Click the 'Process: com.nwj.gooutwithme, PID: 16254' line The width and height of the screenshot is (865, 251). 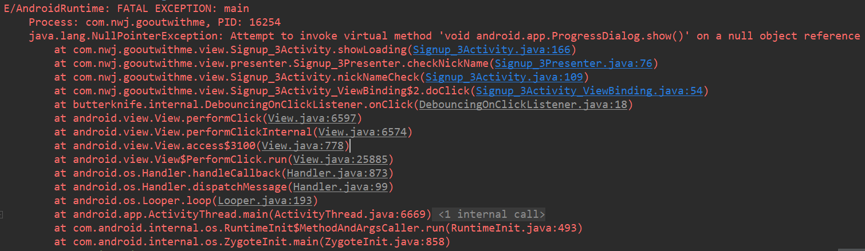coord(155,22)
